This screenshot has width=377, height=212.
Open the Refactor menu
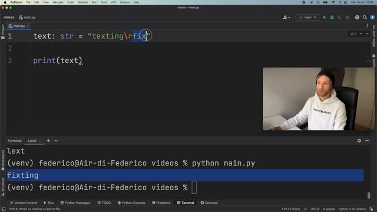click(82, 2)
